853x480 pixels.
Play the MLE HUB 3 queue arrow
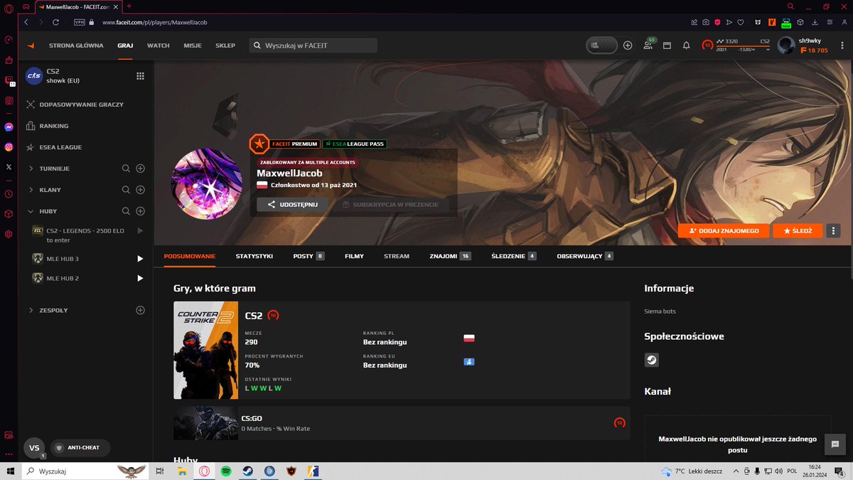[x=140, y=259]
